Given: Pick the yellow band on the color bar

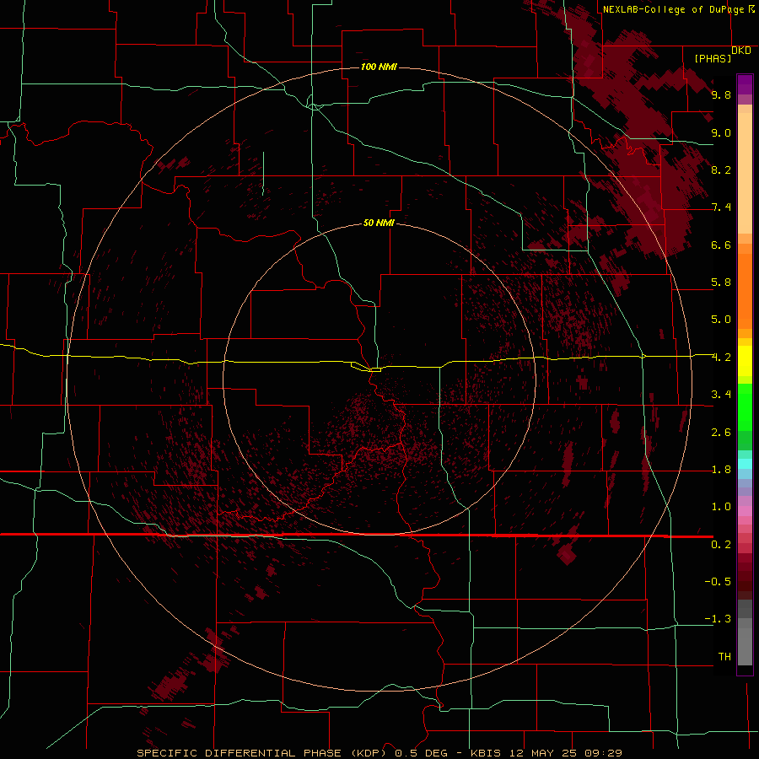Looking at the screenshot, I should pyautogui.click(x=745, y=361).
